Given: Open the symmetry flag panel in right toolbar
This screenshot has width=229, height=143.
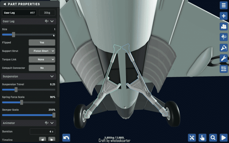Looking at the screenshot, I should point(224,37).
